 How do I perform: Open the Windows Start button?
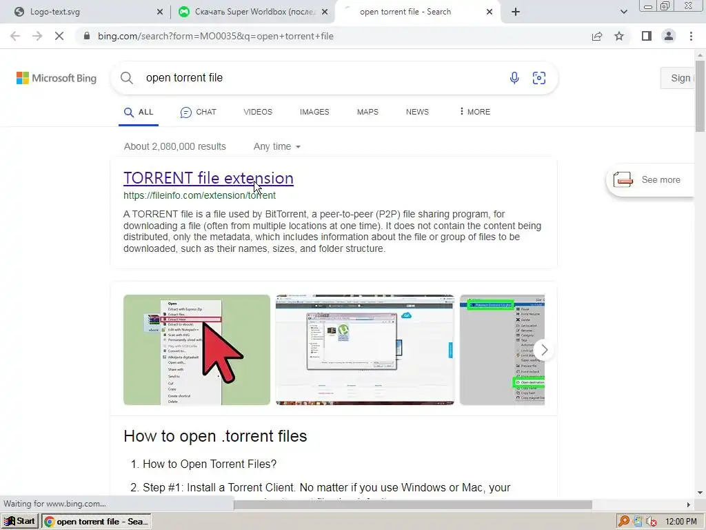(x=19, y=521)
